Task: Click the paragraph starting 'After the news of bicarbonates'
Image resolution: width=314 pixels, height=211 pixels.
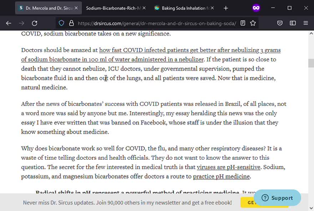Action: click(154, 118)
